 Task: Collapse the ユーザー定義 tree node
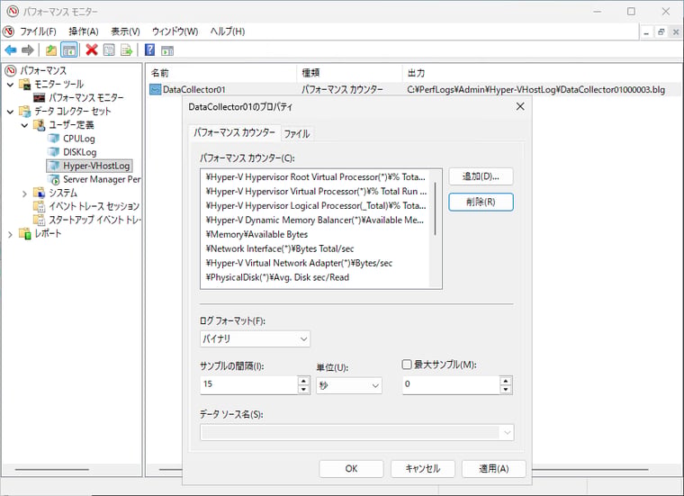click(24, 125)
